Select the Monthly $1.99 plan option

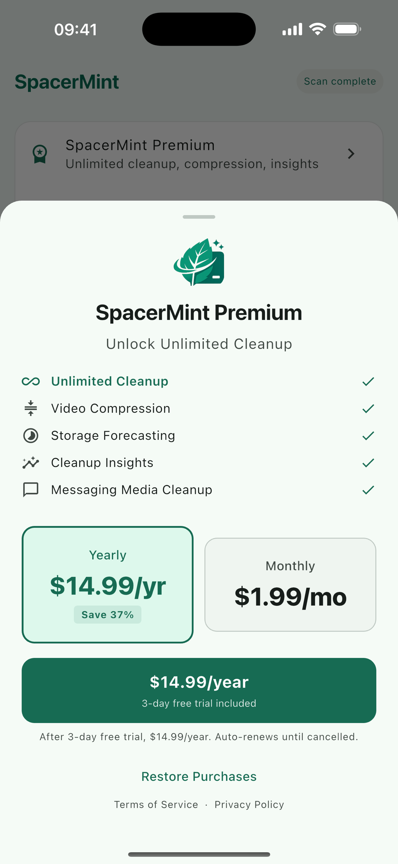[290, 585]
